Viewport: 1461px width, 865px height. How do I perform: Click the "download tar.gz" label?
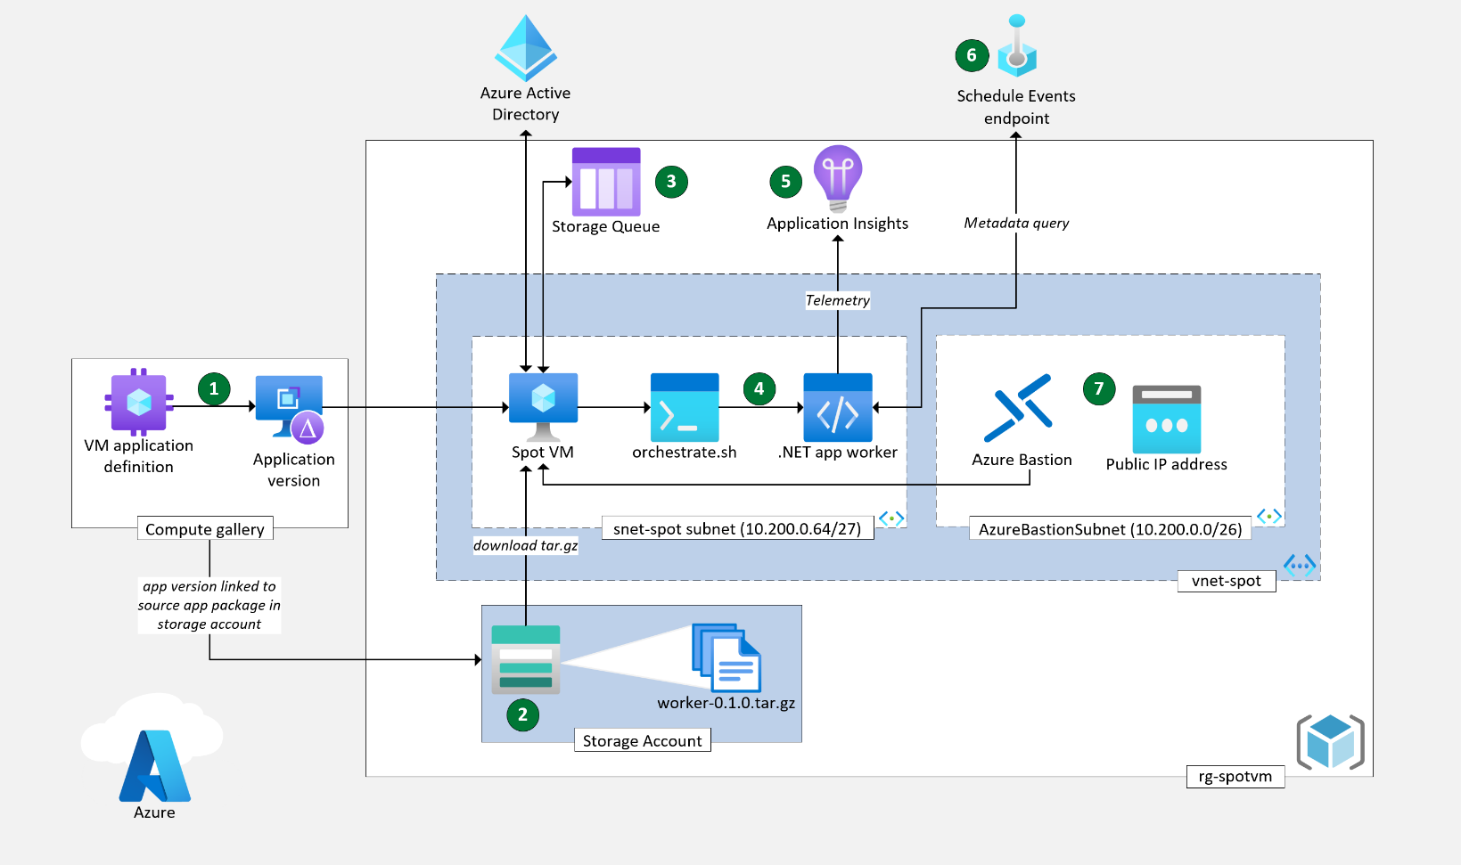click(526, 545)
